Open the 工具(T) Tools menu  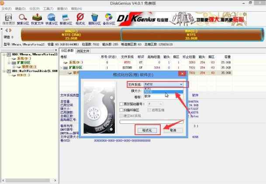click(48, 9)
